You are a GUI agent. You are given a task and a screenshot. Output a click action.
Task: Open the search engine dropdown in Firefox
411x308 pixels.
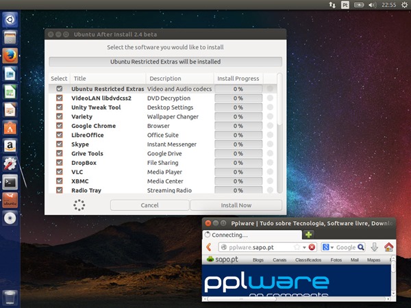332,247
